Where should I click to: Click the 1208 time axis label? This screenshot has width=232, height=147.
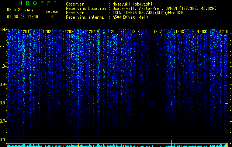(x=180, y=31)
